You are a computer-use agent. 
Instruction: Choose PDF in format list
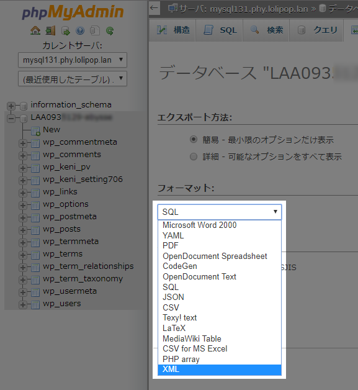[220, 246]
